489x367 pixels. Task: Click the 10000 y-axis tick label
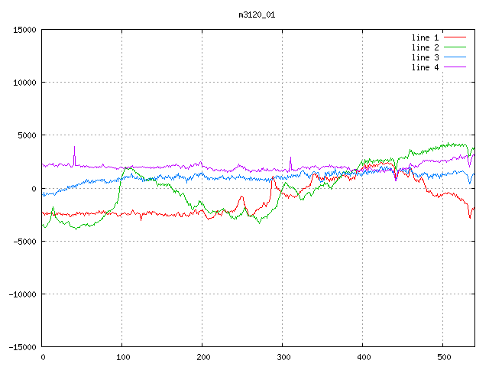[x=24, y=83]
